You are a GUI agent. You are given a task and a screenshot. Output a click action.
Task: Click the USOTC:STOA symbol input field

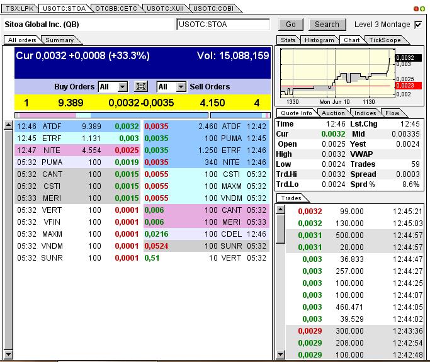[223, 25]
